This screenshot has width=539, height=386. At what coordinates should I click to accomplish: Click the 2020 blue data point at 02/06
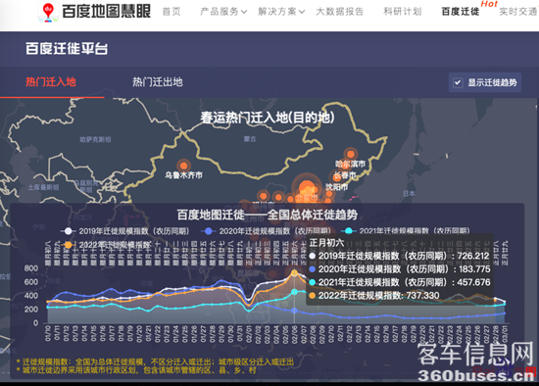click(294, 311)
